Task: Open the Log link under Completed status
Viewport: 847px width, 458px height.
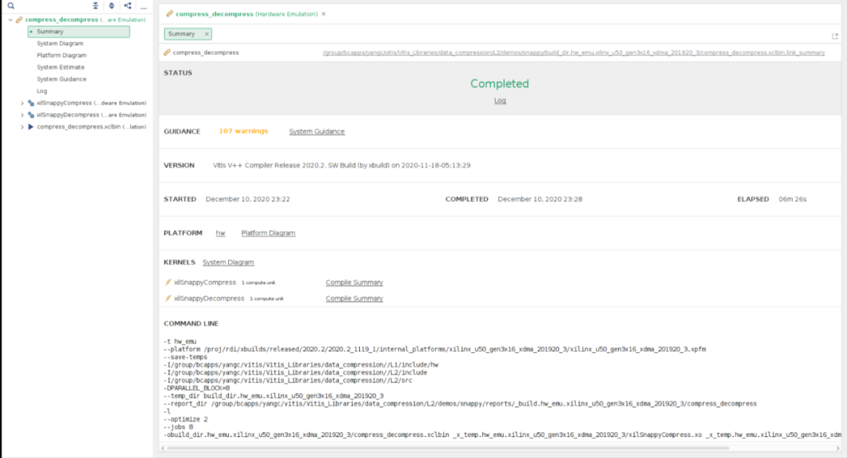Action: (x=500, y=100)
